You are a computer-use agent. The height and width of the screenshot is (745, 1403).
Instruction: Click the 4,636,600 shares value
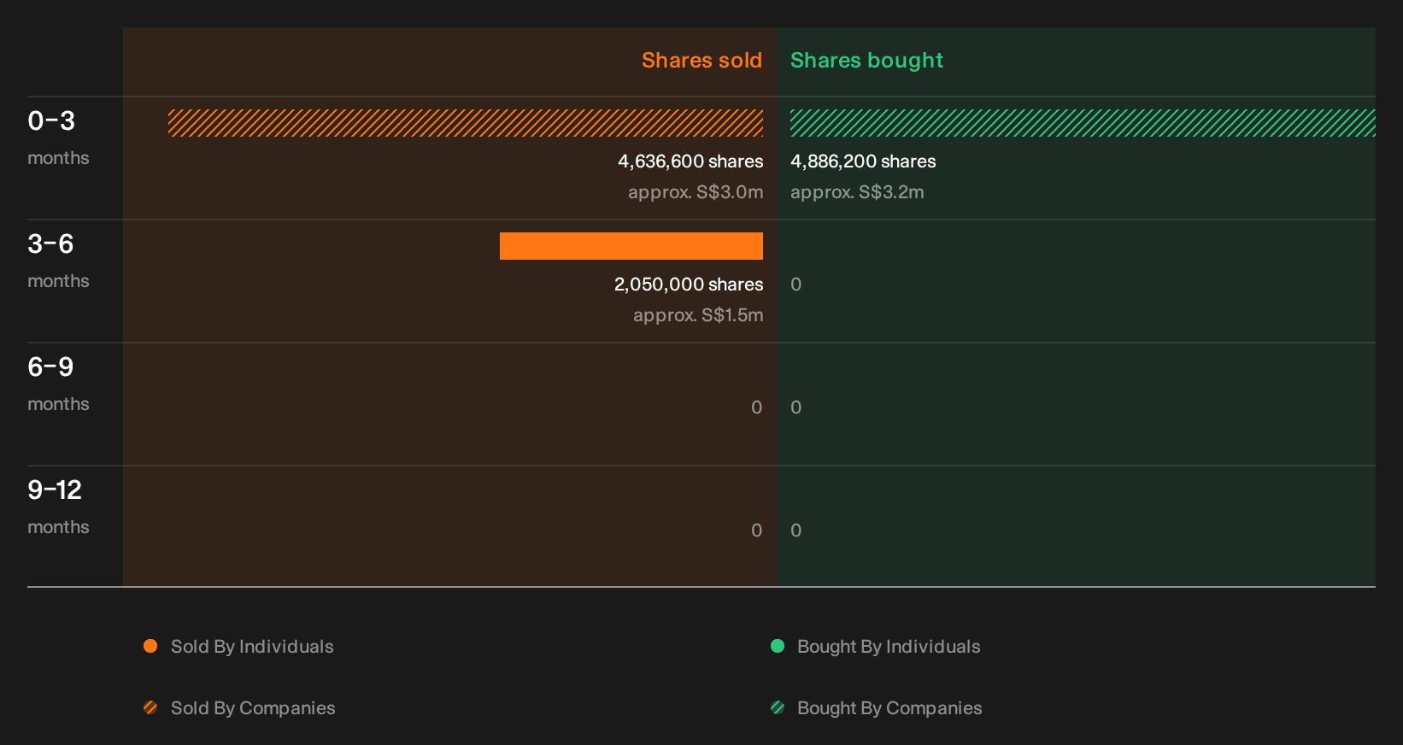pos(690,161)
